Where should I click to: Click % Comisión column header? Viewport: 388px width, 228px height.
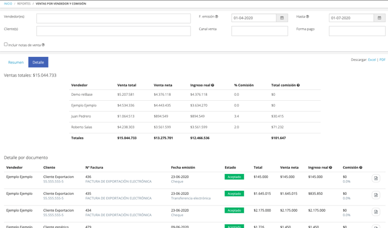(244, 85)
